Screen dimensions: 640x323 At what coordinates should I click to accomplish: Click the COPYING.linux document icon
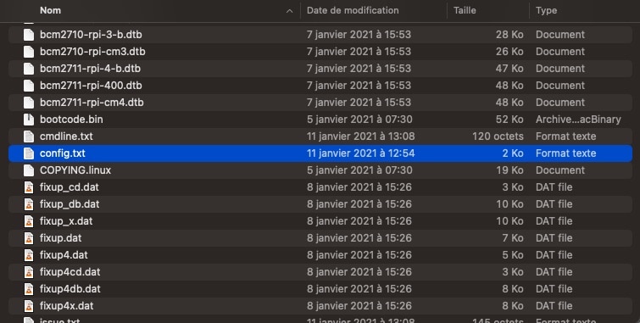(x=29, y=170)
